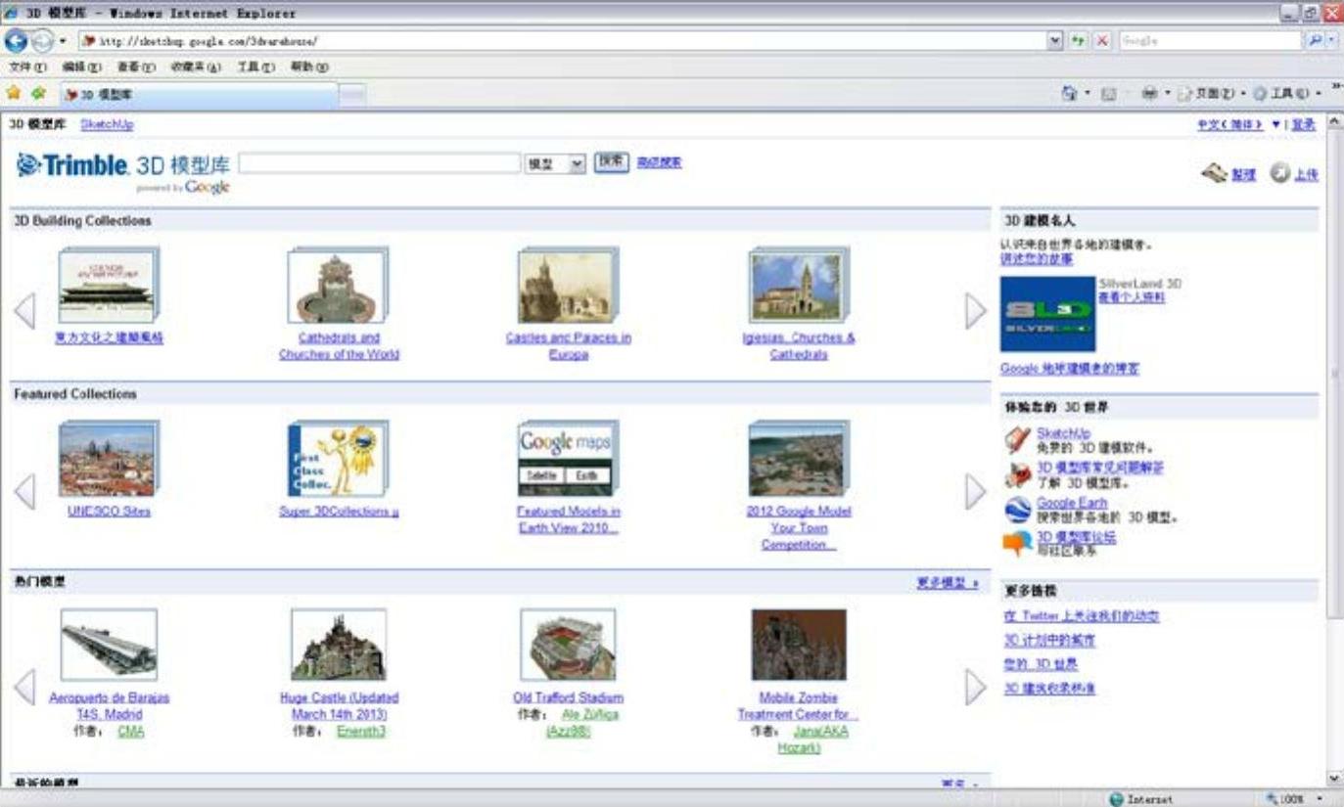This screenshot has width=1344, height=807.
Task: Click the IE forward arrow button
Action: (42, 41)
